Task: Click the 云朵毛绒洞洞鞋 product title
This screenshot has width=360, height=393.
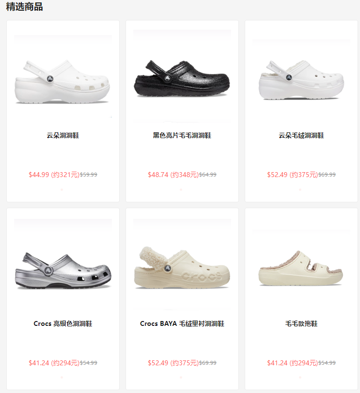Action: point(301,136)
